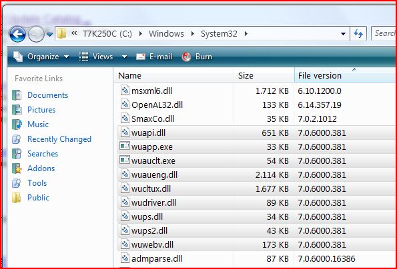Select T7K250C (C:) in the address path
This screenshot has height=269, width=397.
[107, 33]
